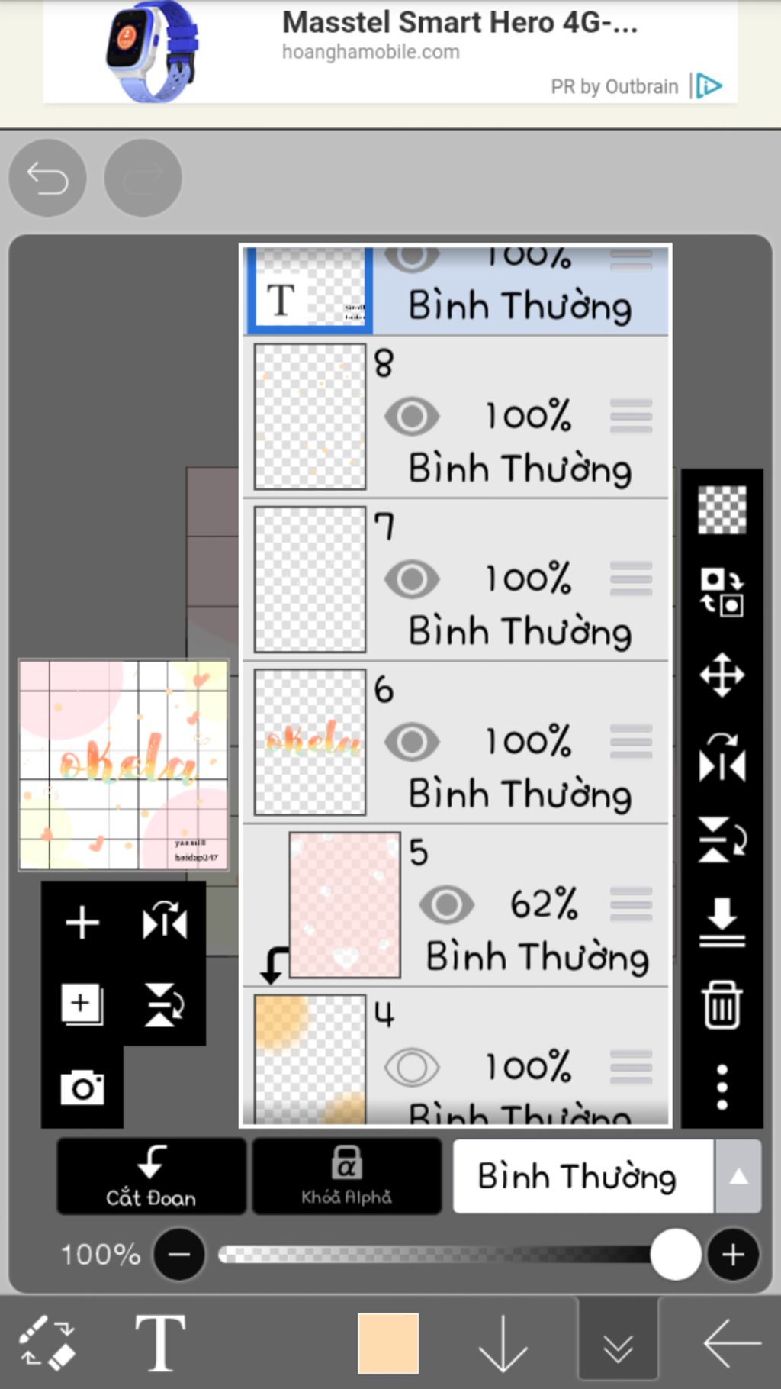Select the move transform tool
781x1389 pixels.
pos(722,675)
